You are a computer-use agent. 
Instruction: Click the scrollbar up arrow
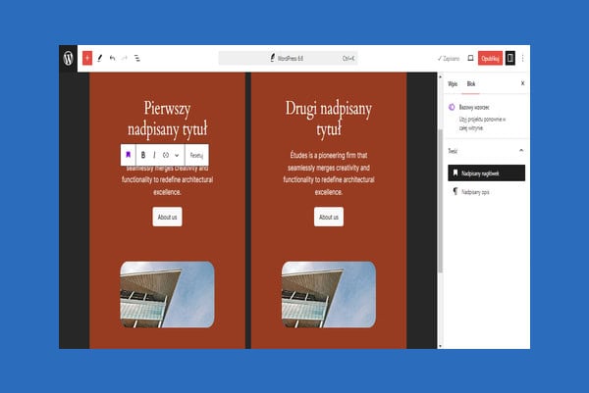click(440, 76)
